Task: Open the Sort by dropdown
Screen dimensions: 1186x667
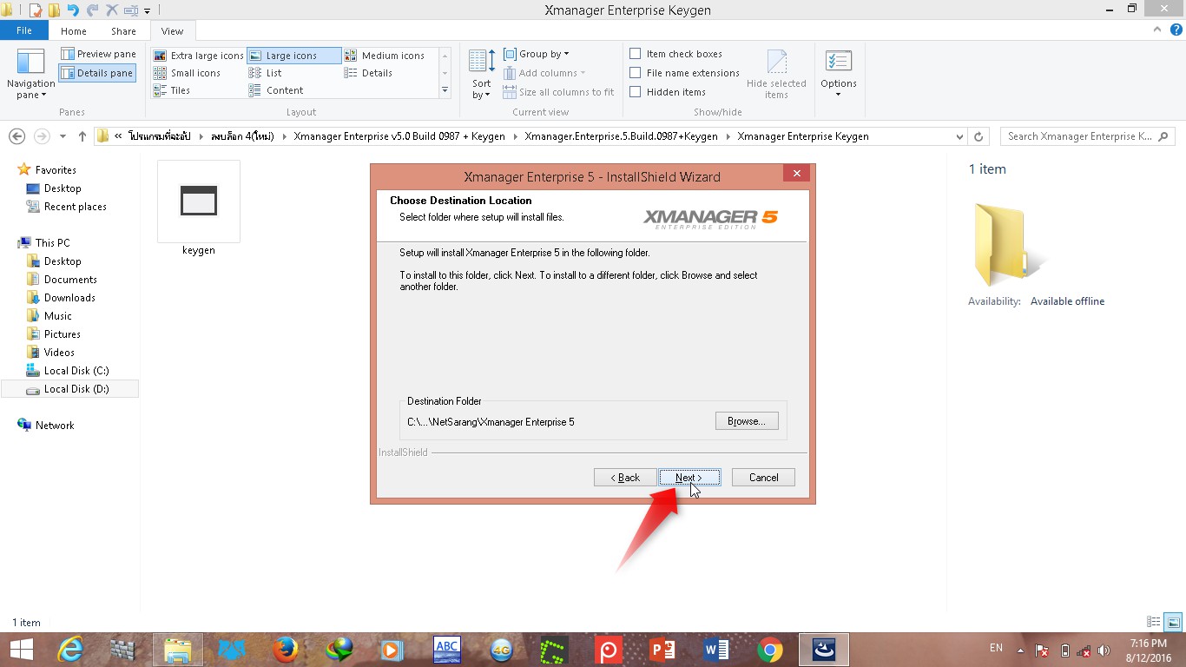Action: tap(482, 74)
